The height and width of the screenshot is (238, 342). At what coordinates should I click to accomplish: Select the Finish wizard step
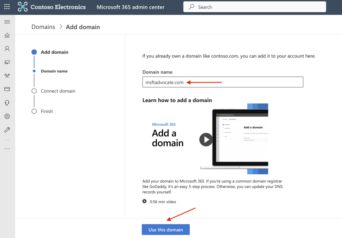point(47,111)
